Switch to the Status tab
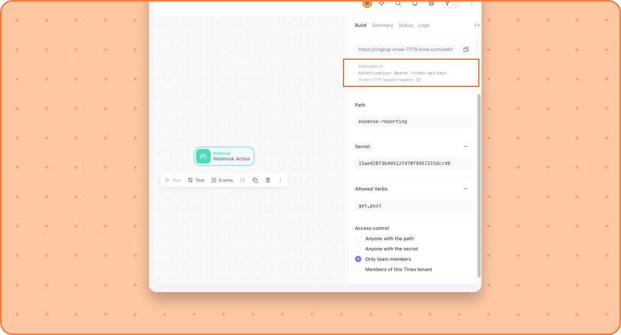 (x=405, y=25)
